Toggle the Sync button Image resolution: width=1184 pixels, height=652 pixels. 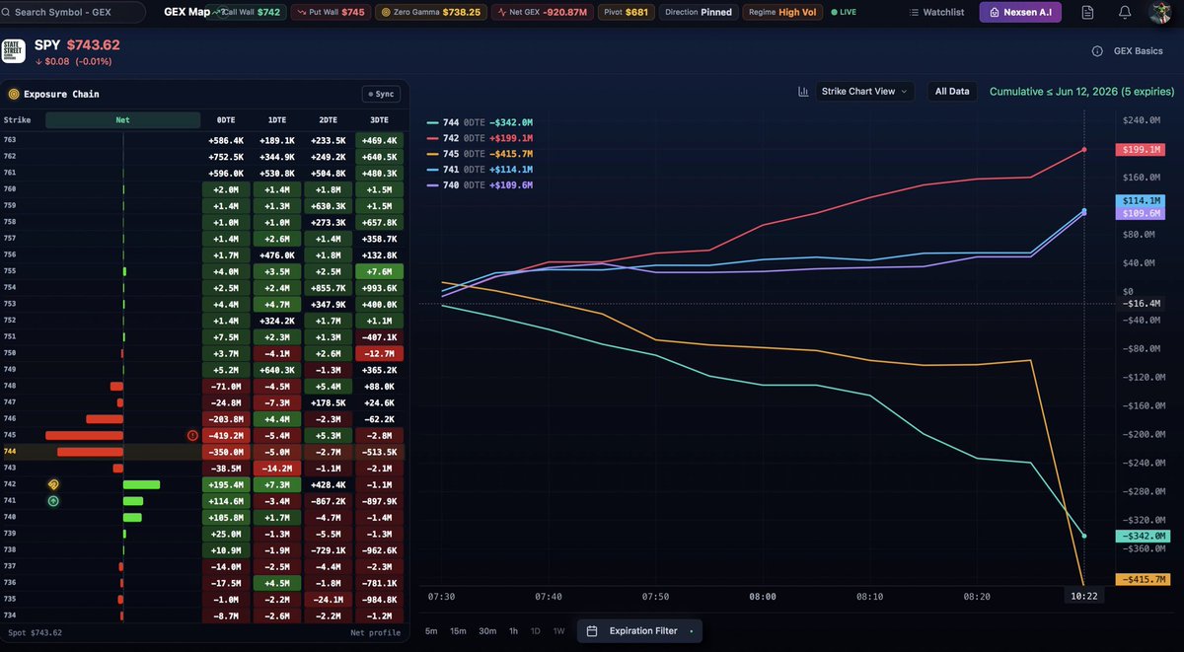pyautogui.click(x=380, y=94)
